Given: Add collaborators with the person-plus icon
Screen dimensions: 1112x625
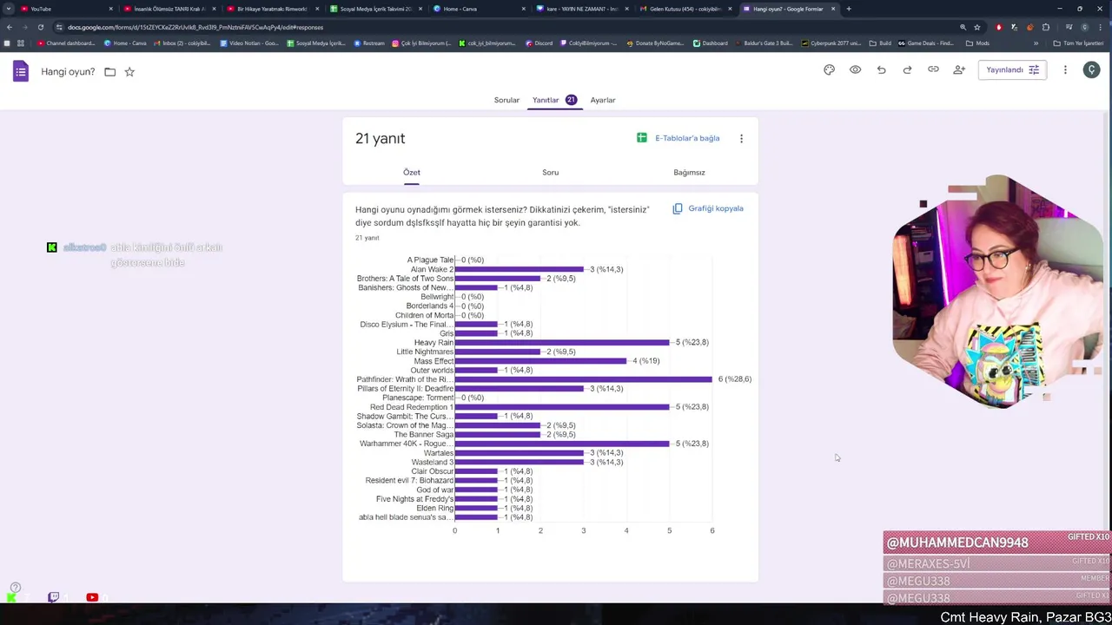Looking at the screenshot, I should coord(959,69).
